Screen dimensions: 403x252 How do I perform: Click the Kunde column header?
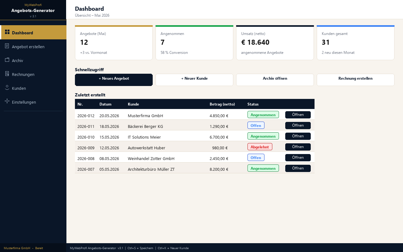pos(133,104)
